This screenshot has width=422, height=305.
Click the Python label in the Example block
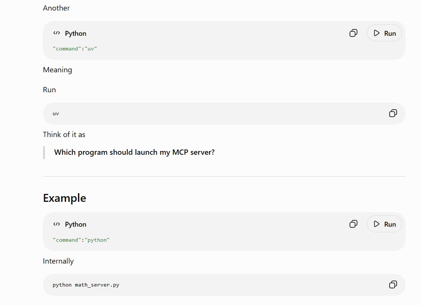[x=75, y=224]
